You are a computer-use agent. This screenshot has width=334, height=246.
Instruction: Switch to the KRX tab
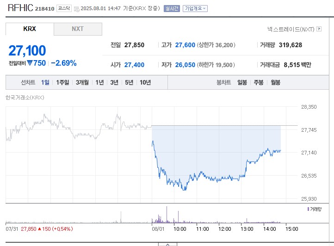(x=30, y=29)
